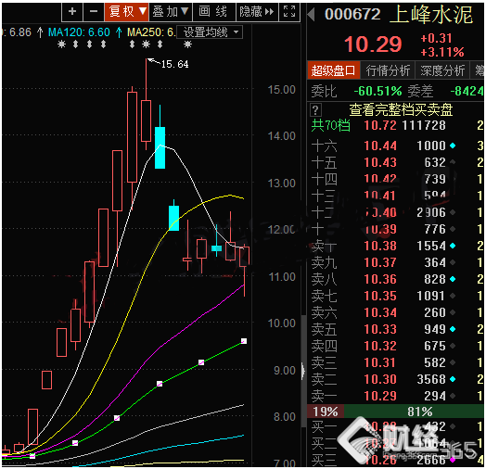This screenshot has height=469, width=486.
Task: Click 查看完整档买卖盘 link
Action: pos(401,110)
